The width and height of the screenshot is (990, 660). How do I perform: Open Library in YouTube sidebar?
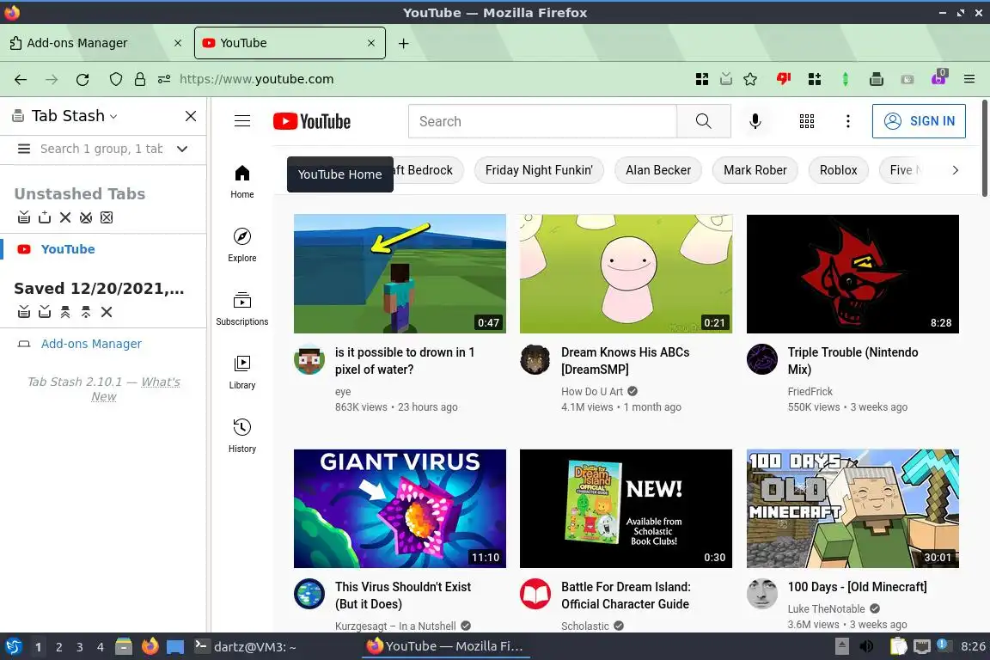242,373
